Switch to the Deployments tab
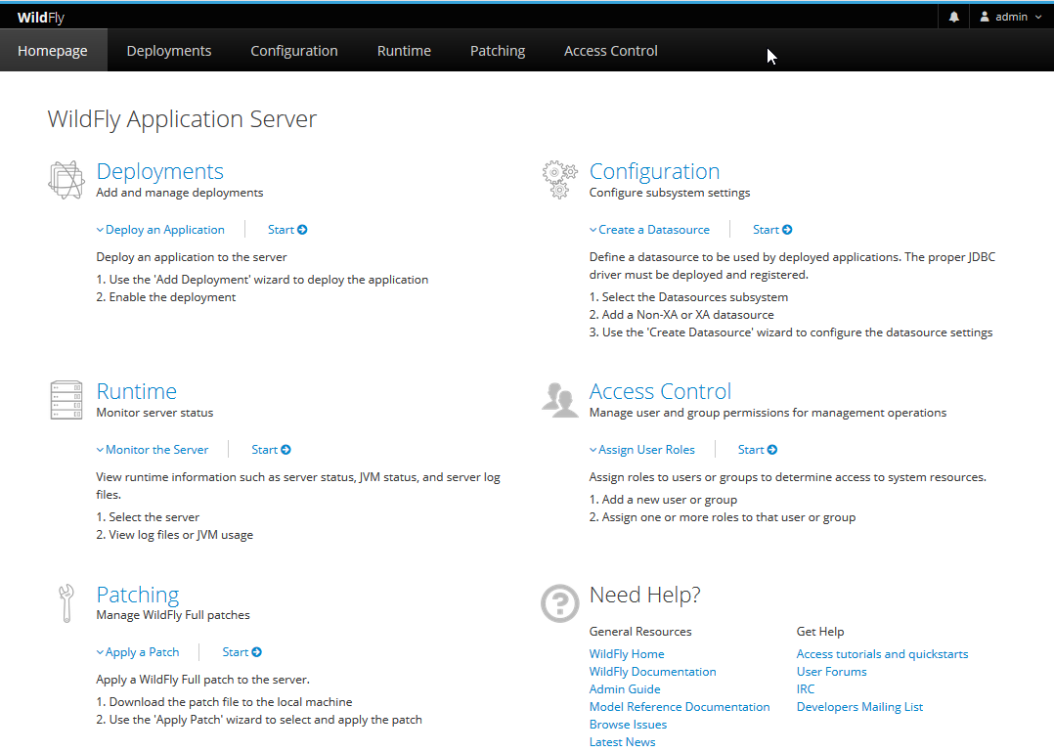 click(169, 51)
